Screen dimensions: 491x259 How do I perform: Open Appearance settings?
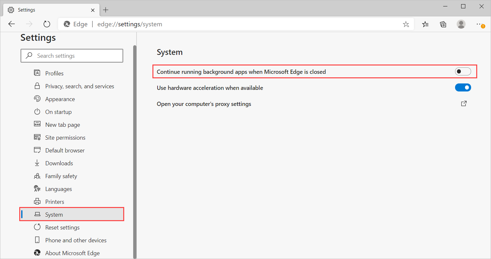[60, 99]
